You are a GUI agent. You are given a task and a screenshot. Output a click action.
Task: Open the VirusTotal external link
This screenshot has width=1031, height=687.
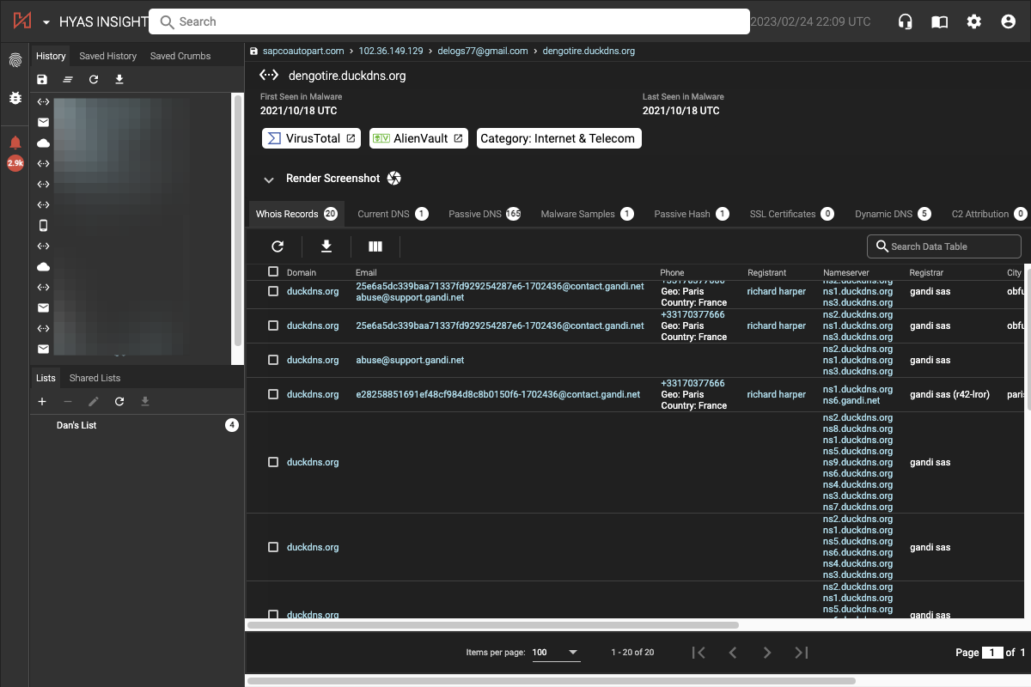(311, 137)
